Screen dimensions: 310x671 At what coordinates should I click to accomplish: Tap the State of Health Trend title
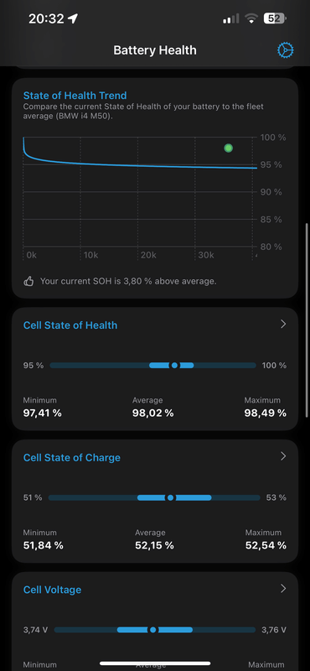click(x=75, y=96)
